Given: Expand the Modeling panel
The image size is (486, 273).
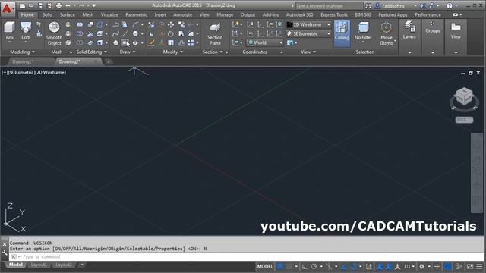Looking at the screenshot, I should pos(22,52).
